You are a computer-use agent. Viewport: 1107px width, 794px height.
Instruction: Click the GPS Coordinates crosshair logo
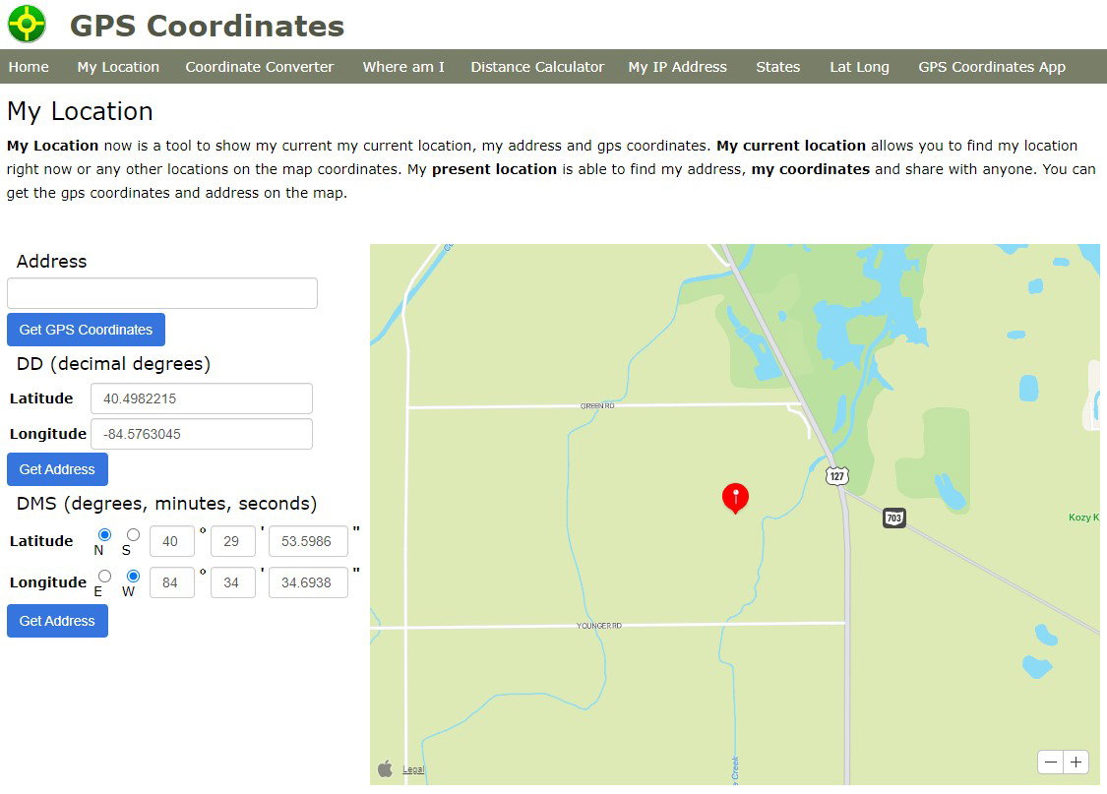coord(27,24)
